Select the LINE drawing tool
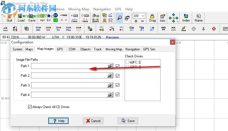The width and height of the screenshot is (228, 131). coord(110,15)
